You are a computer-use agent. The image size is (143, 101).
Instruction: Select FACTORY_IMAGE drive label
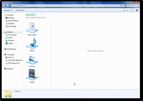click(x=15, y=60)
